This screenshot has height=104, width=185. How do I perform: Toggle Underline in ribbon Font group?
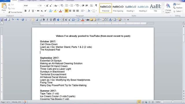pos(33,11)
